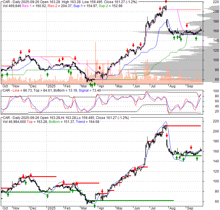
Task: Click the '100' label on the oscillator scale
Action: pyautogui.click(x=216, y=91)
